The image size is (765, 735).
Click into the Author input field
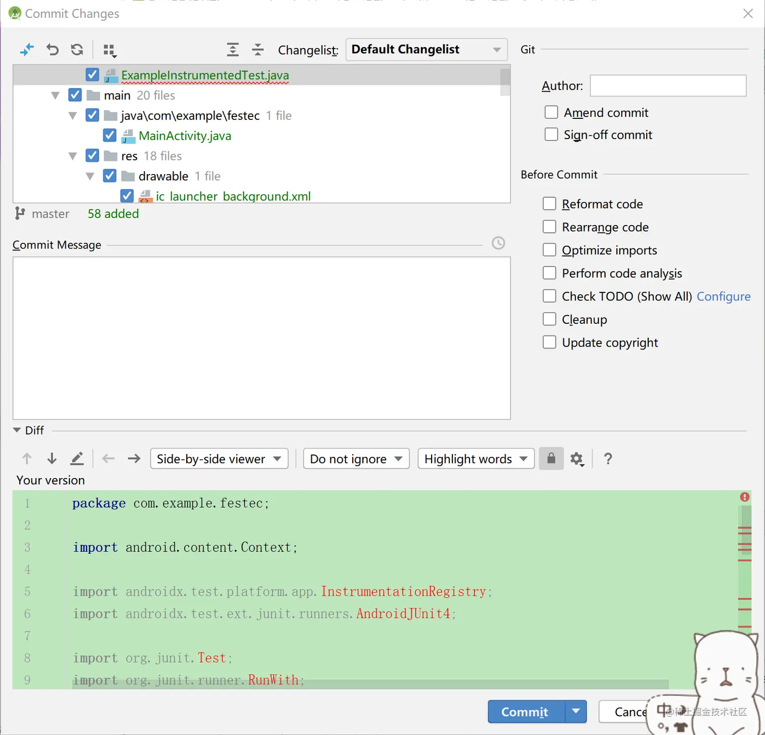pyautogui.click(x=668, y=85)
